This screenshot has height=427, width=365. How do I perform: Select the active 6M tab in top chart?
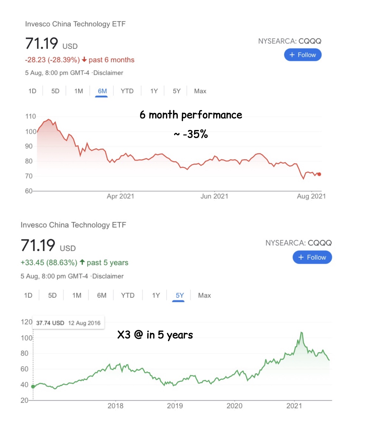pos(102,91)
